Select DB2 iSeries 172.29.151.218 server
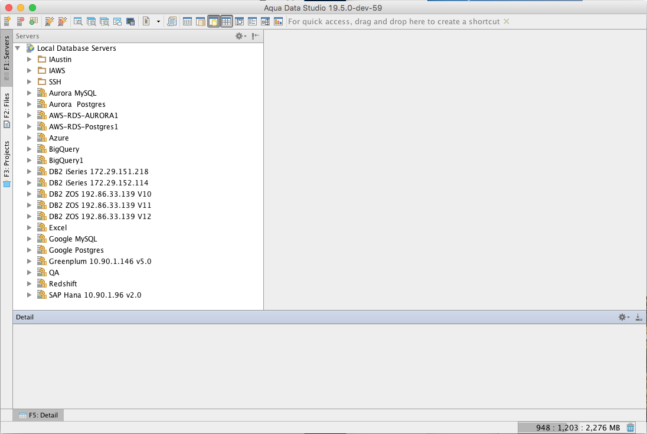The width and height of the screenshot is (647, 434). tap(99, 172)
